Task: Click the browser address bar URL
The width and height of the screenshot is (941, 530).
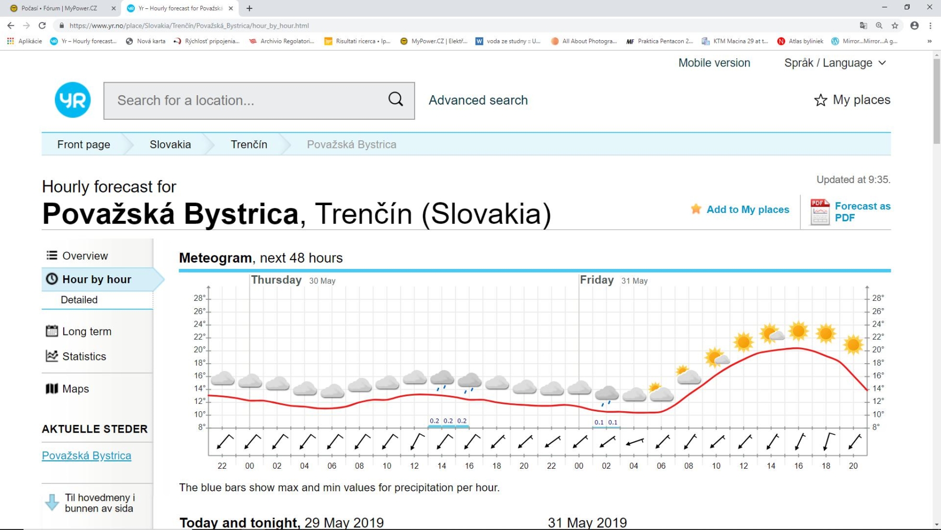Action: (189, 25)
